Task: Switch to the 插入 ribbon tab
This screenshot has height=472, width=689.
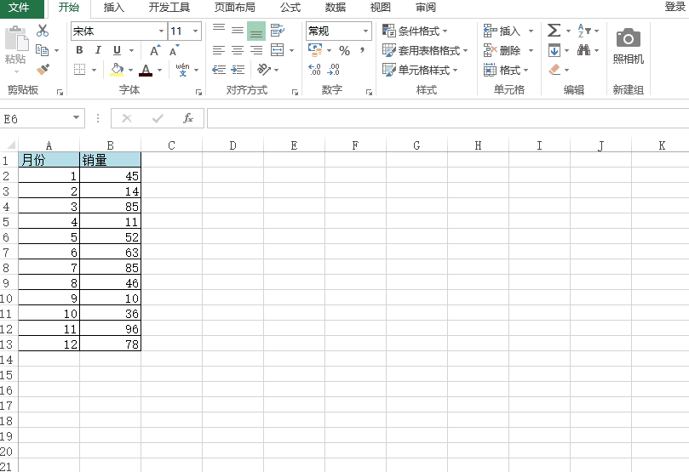Action: click(x=113, y=8)
